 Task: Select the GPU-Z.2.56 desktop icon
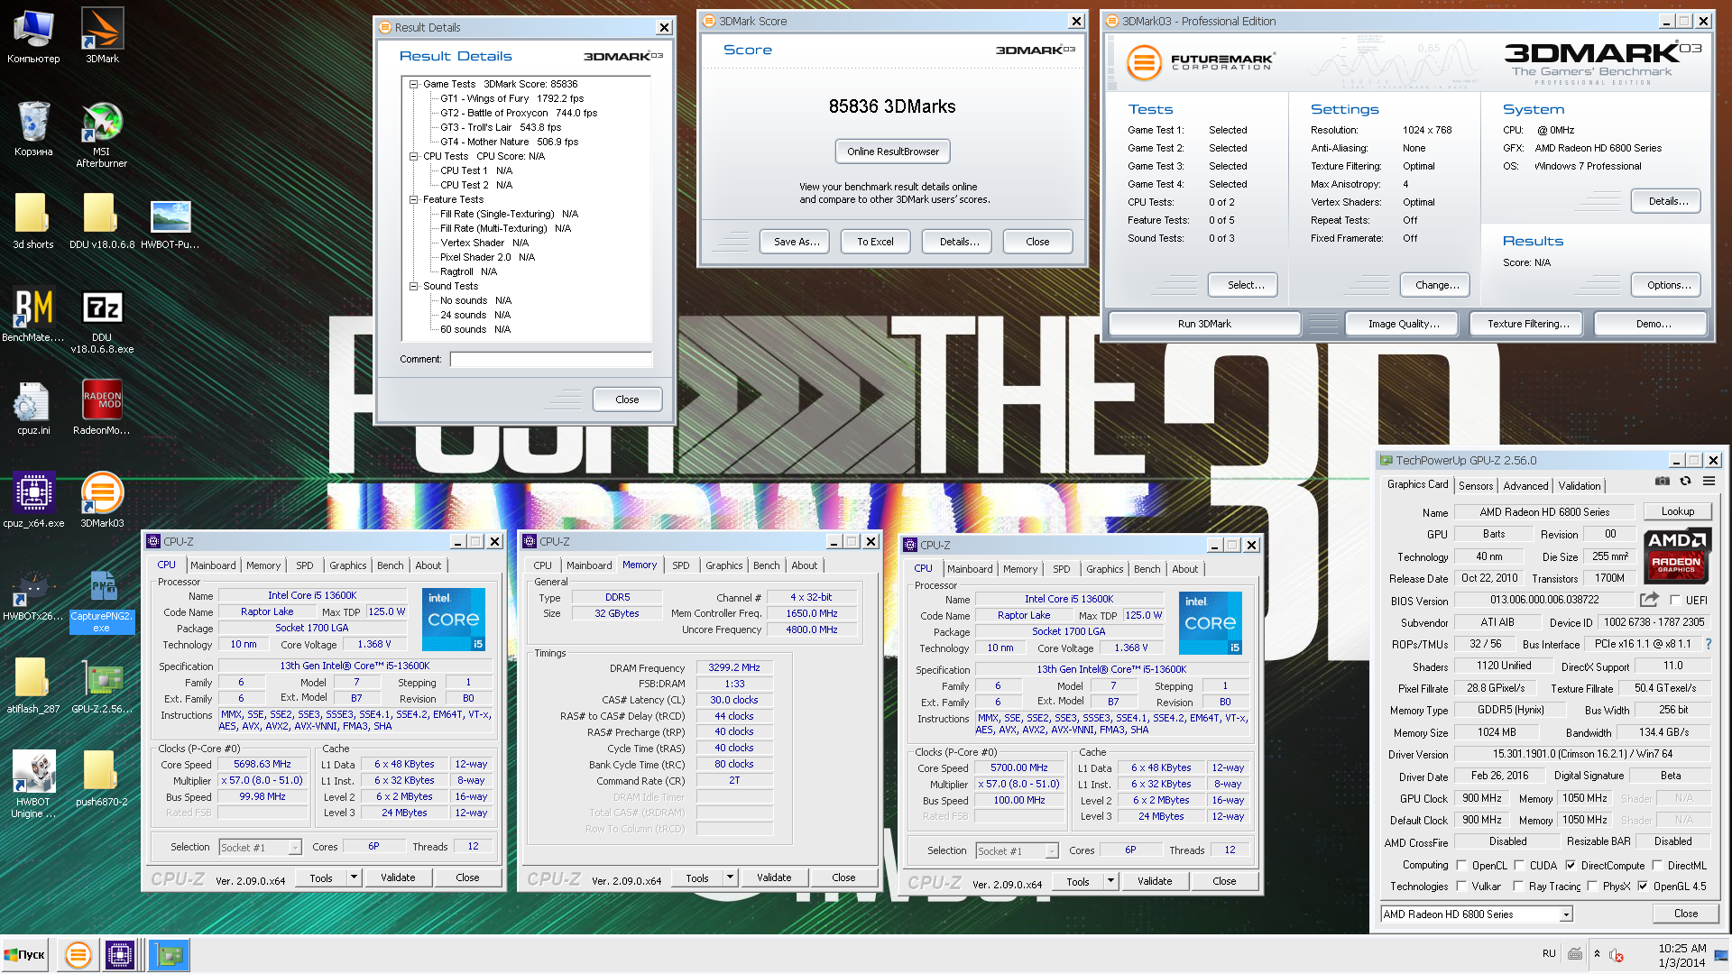click(x=102, y=686)
